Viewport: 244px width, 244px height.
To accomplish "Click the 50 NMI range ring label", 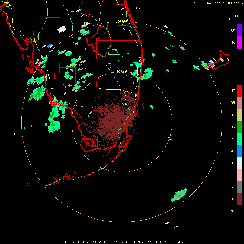I will tap(122, 72).
